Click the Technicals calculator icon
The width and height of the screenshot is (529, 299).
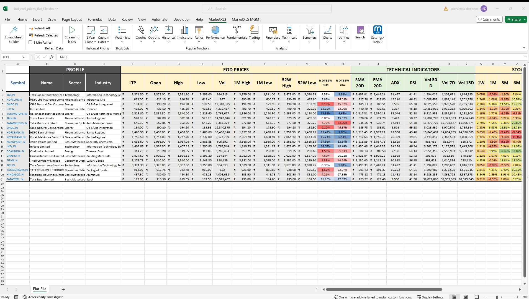coord(289,30)
